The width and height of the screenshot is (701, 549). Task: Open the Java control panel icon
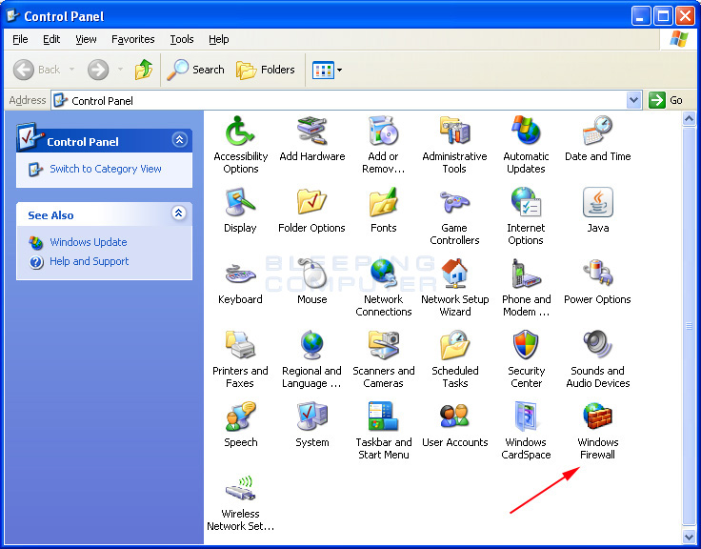598,203
